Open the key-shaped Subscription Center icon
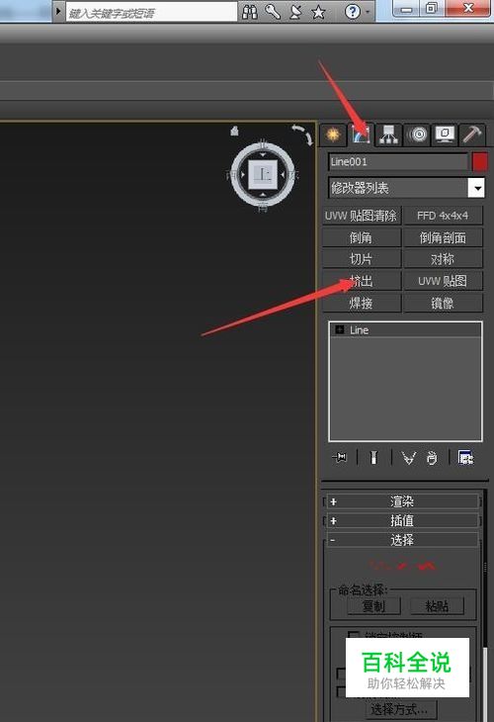Screen dimensions: 494x722 tap(273, 12)
